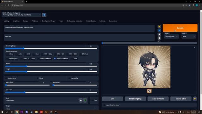
Task: Go to the Checkpoint Merger tab
Action: (49, 21)
